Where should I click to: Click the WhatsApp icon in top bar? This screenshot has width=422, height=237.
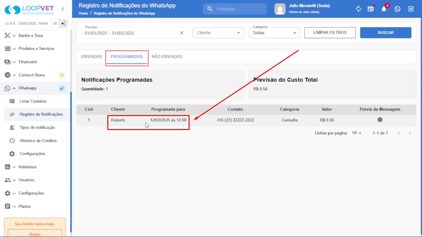[x=397, y=9]
